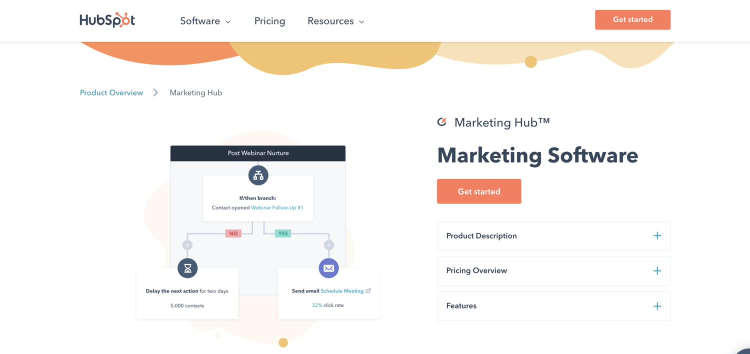
Task: Click the Marketing Hub™ product label
Action: [502, 122]
